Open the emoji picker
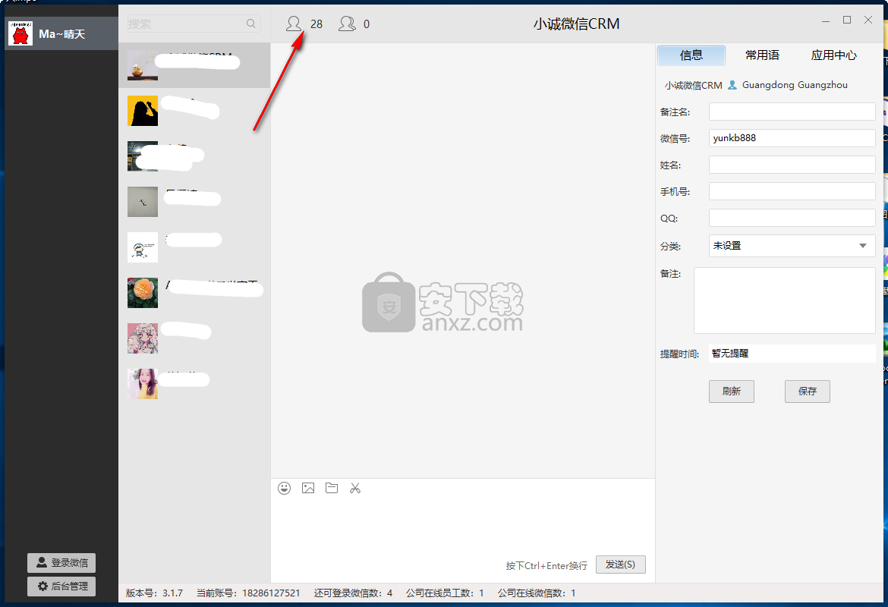This screenshot has height=607, width=888. point(285,488)
